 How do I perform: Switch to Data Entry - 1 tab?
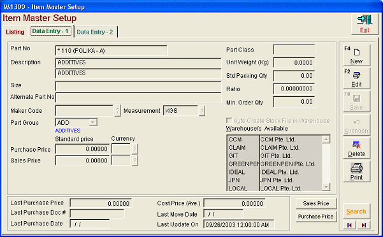click(51, 31)
